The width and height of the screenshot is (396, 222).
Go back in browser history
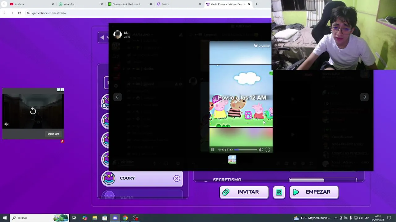(4, 13)
